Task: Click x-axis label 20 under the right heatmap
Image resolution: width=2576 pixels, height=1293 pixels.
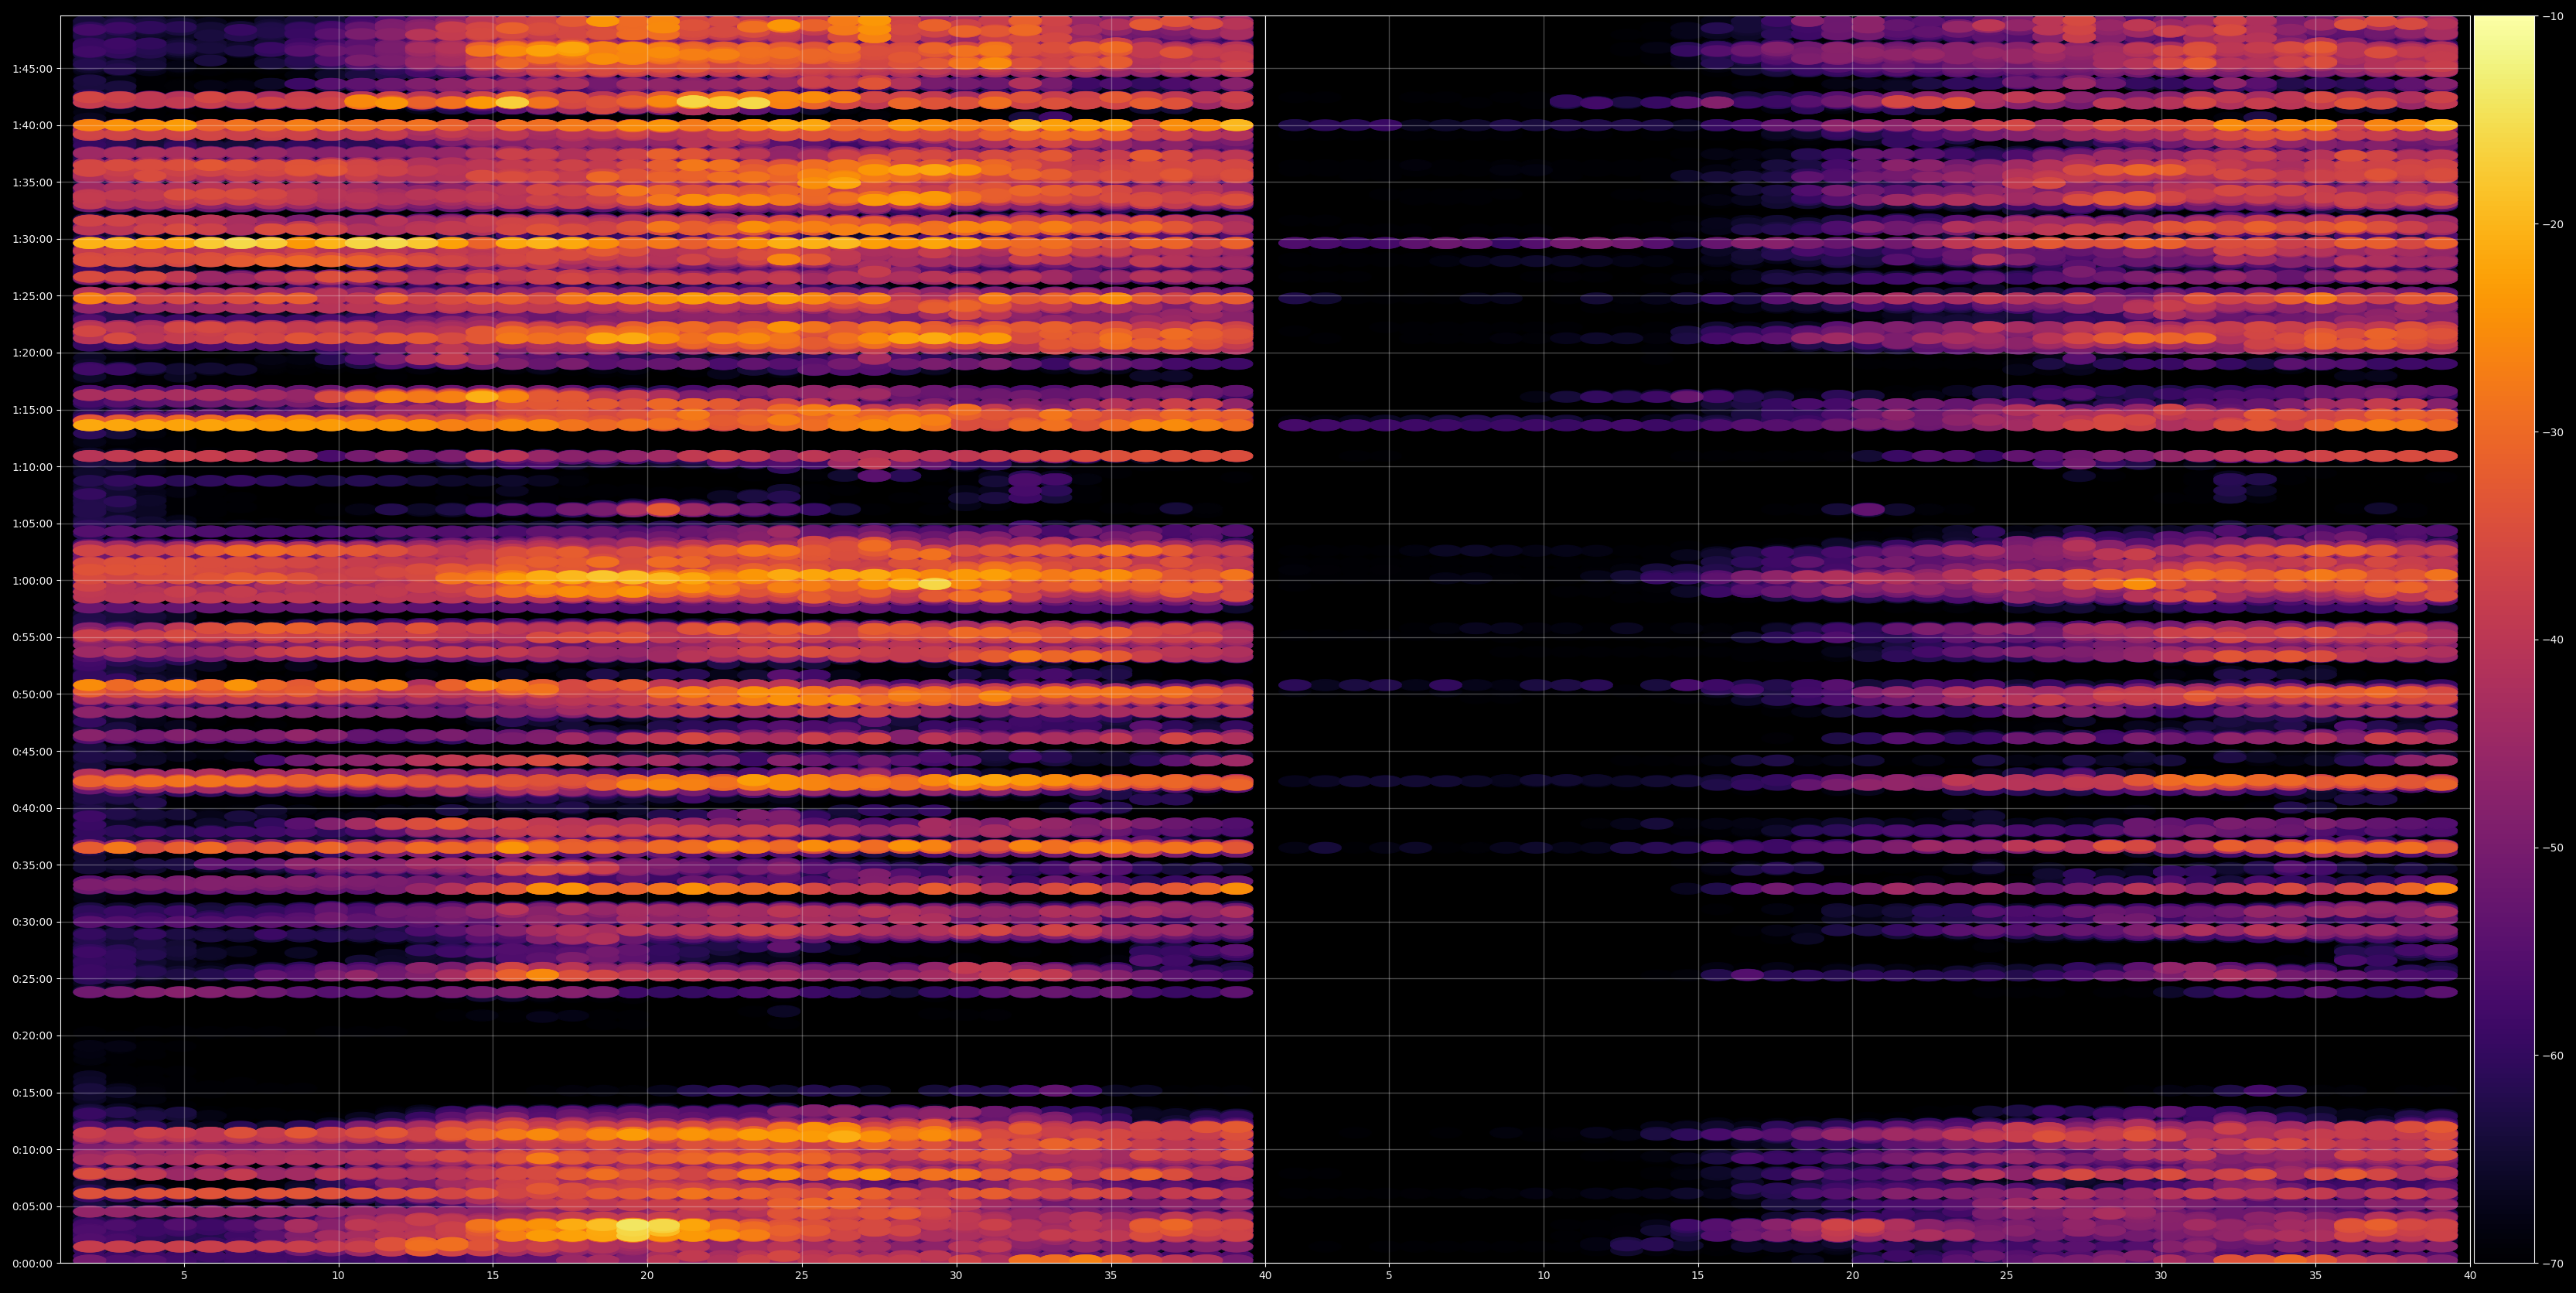Action: 1852,1276
